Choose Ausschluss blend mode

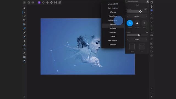pos(113,16)
